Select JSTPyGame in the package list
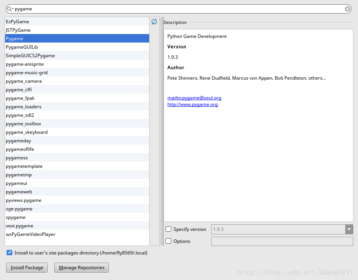 click(x=77, y=30)
